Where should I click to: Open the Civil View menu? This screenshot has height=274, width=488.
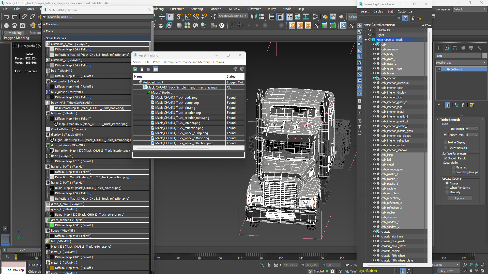[234, 9]
